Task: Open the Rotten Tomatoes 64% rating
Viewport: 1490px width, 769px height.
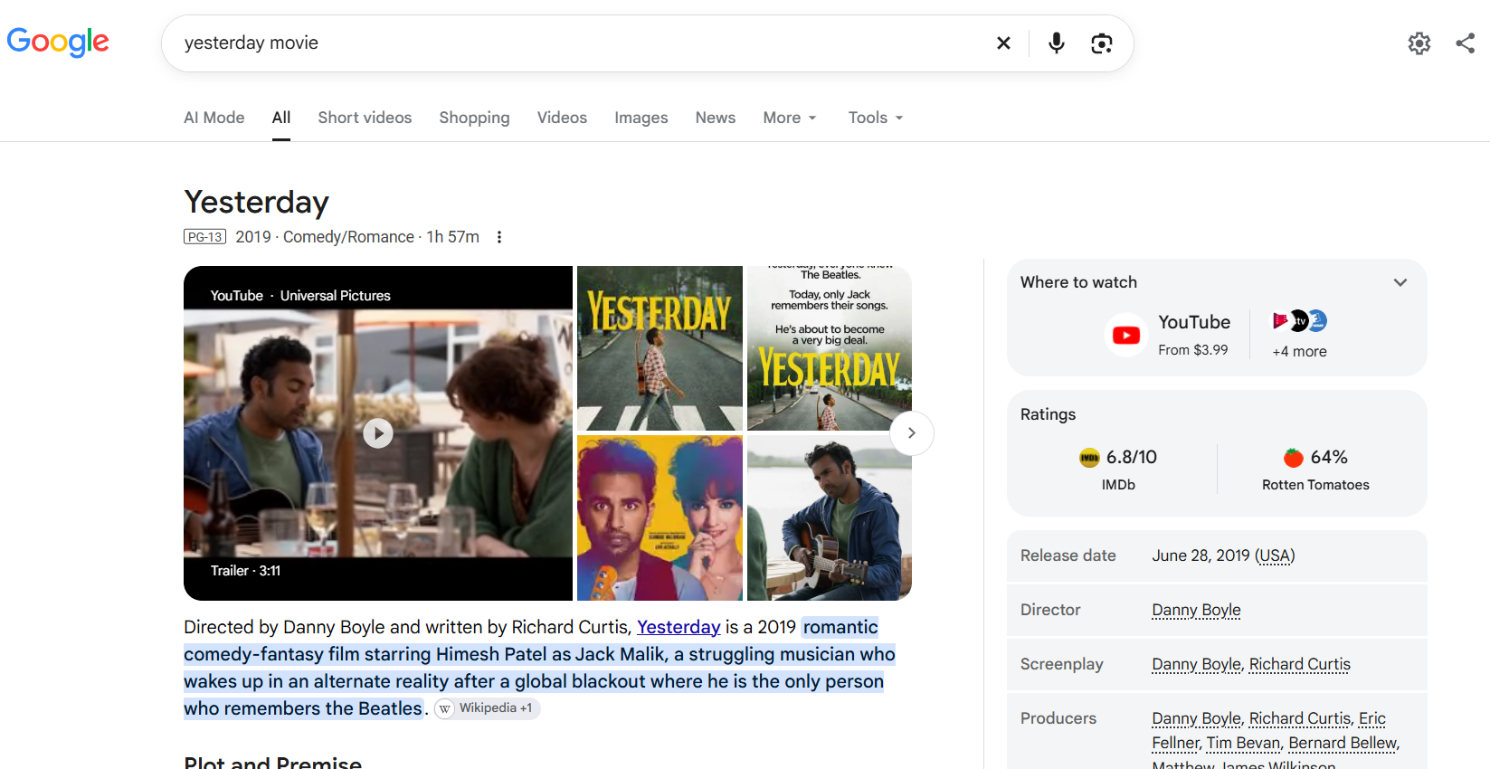Action: coord(1315,469)
